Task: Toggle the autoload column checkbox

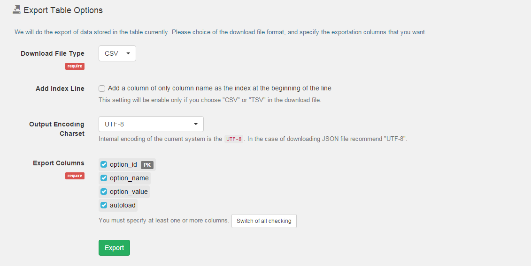Action: point(104,205)
